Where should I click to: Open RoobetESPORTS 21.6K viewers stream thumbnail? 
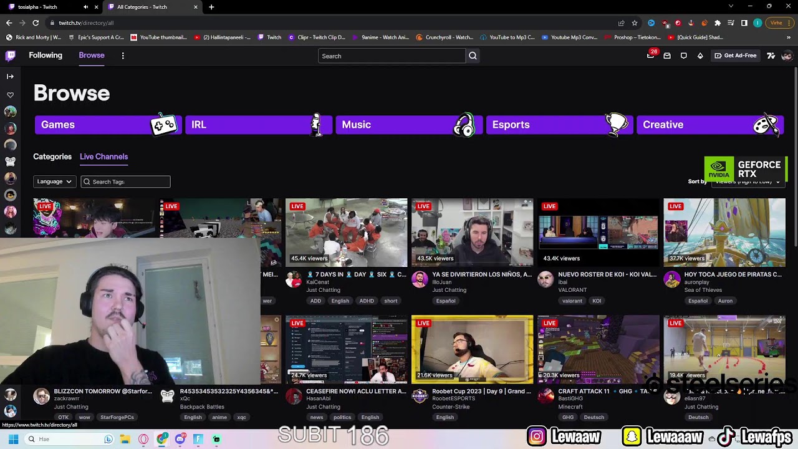click(473, 349)
